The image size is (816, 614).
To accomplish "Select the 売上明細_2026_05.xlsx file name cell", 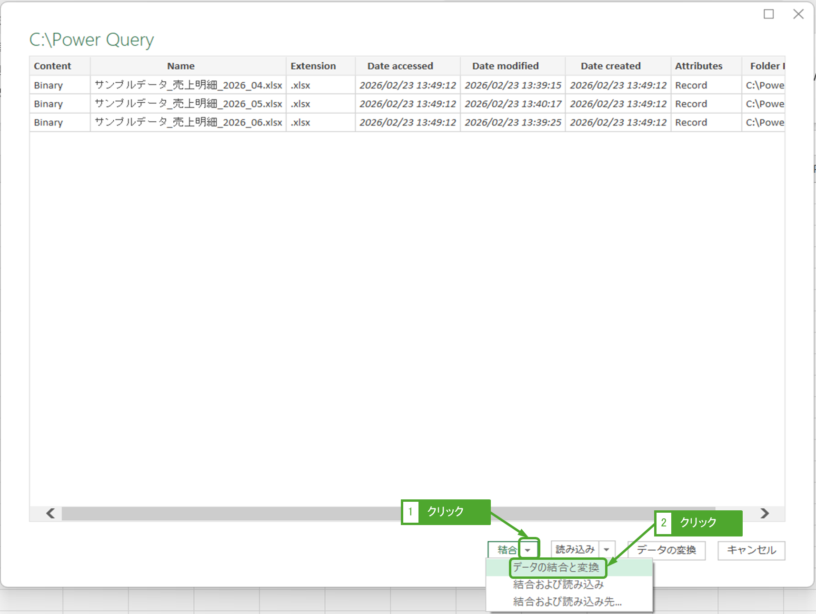I will point(188,104).
